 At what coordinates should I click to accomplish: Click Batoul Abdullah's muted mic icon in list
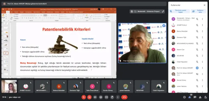pyautogui.click(x=197, y=31)
